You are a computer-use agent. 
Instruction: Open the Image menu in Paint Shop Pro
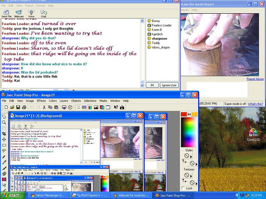coord(30,101)
